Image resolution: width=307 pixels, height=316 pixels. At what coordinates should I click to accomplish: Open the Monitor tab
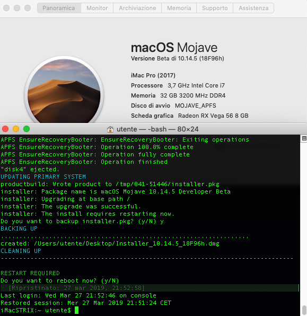pyautogui.click(x=97, y=8)
